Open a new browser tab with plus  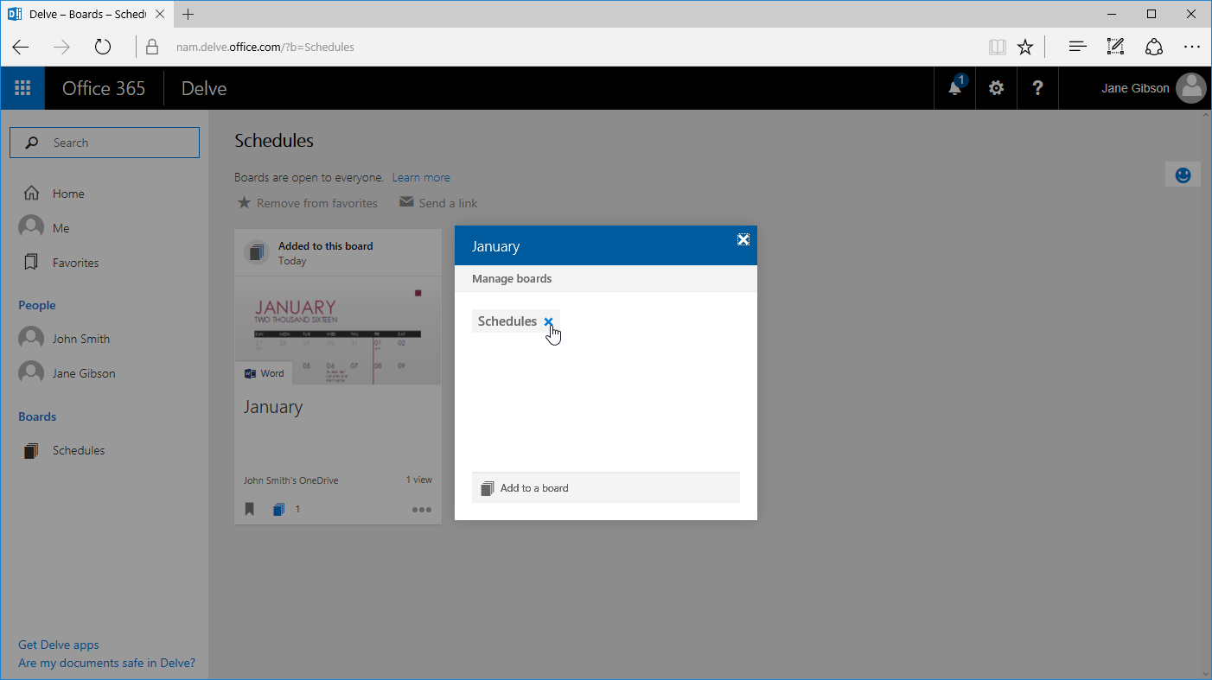tap(188, 14)
